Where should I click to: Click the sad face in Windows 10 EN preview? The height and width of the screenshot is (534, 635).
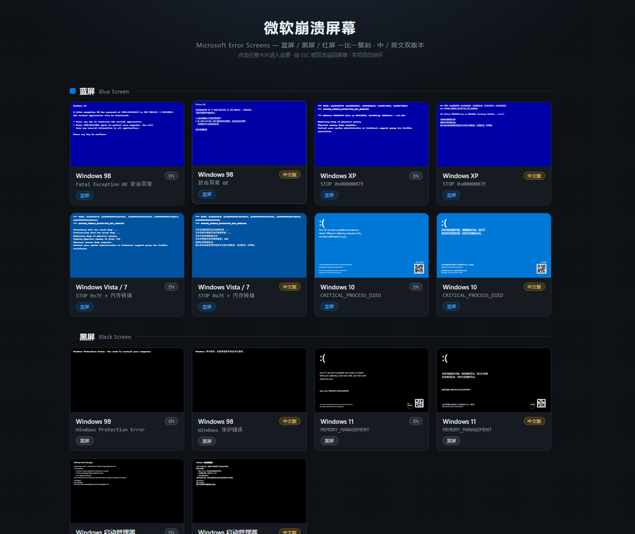point(322,222)
